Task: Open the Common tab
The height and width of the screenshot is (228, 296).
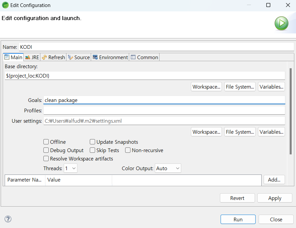Action: click(144, 57)
